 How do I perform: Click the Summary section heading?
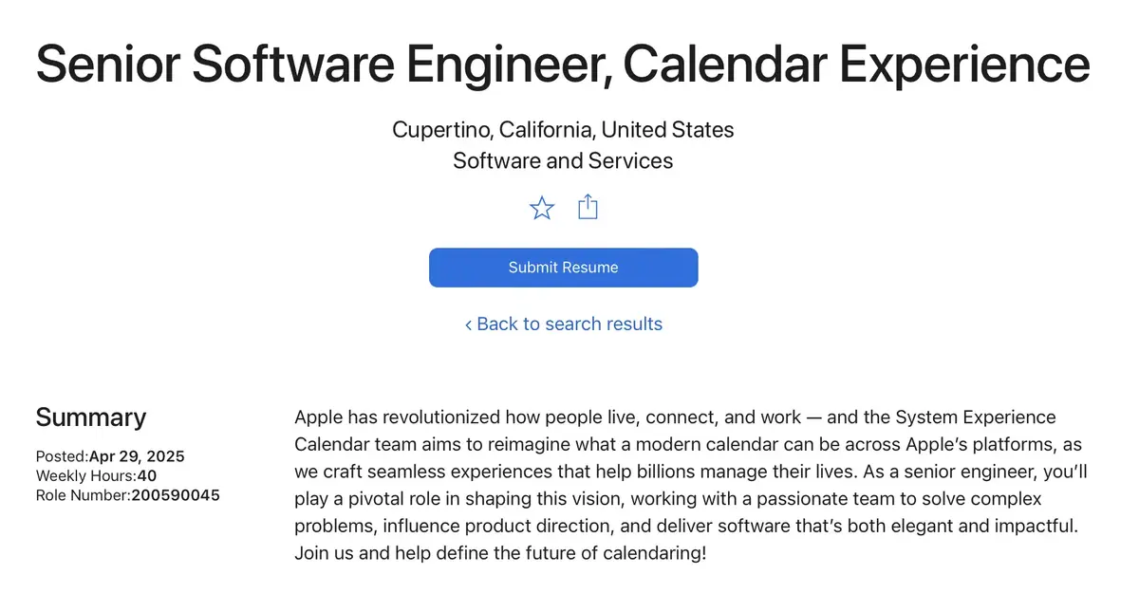click(x=90, y=417)
